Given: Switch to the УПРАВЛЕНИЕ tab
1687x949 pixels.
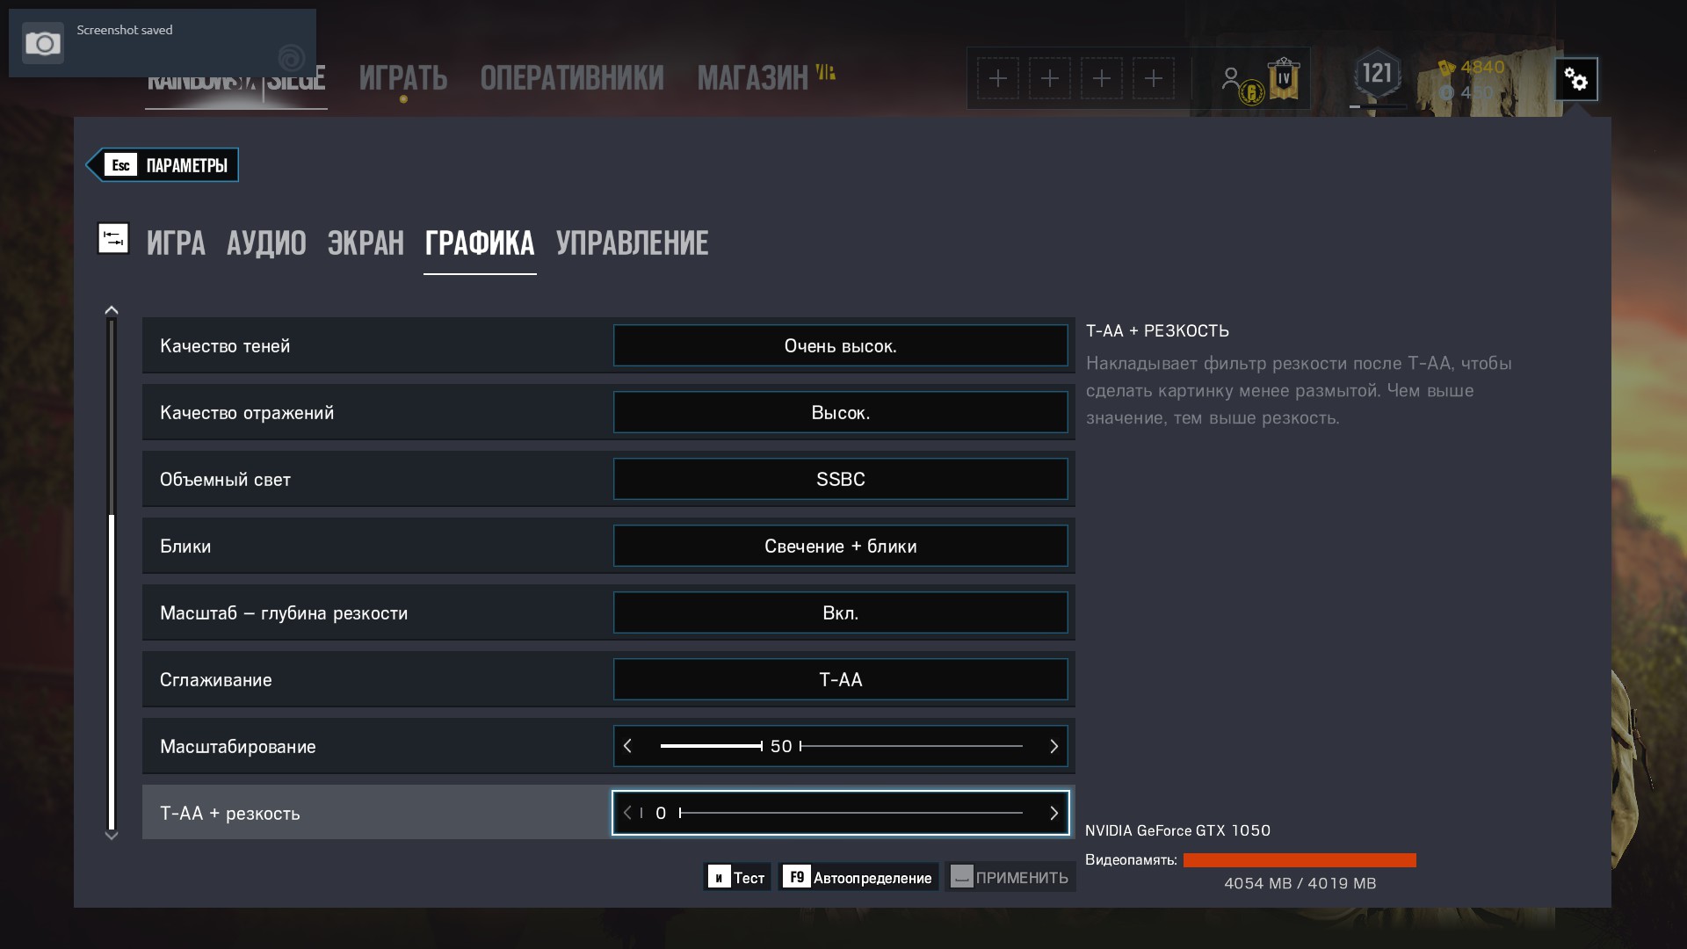Looking at the screenshot, I should 633,243.
